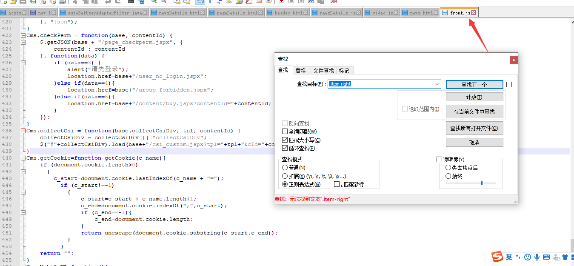
Task: Click the Sogou microphone voice input icon
Action: click(537, 257)
